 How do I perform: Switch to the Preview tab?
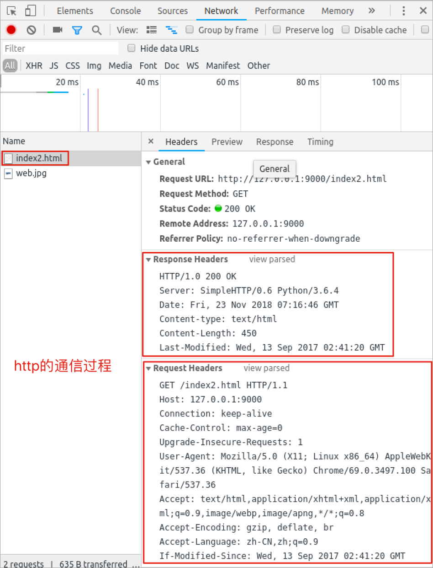pos(227,142)
